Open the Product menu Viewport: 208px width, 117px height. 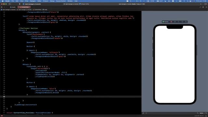(45, 1)
